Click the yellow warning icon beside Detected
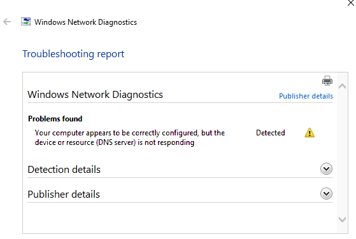This screenshot has width=356, height=239. click(310, 133)
